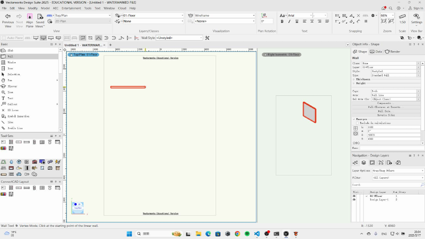
Task: Click the layer Search field
Action: point(386,185)
